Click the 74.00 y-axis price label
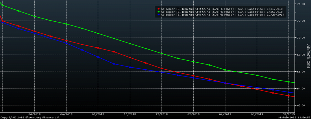The image size is (311, 119). click(x=301, y=4)
